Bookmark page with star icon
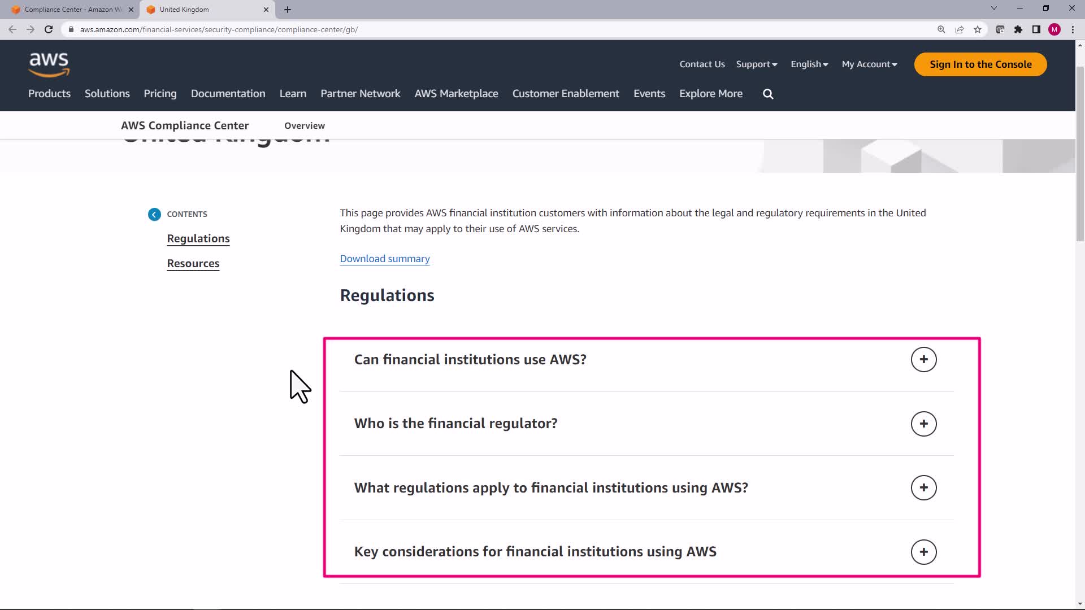This screenshot has height=610, width=1085. tap(978, 30)
